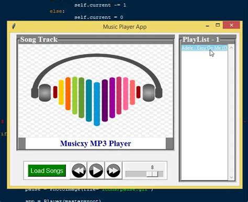Screen dimensions: 248x202
Task: Click the volume slider track left of handle
Action: [136, 174]
